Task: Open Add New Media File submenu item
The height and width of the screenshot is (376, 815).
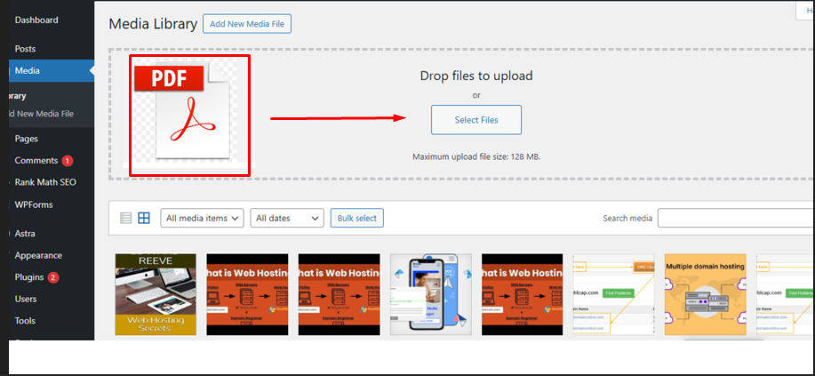Action: 42,114
